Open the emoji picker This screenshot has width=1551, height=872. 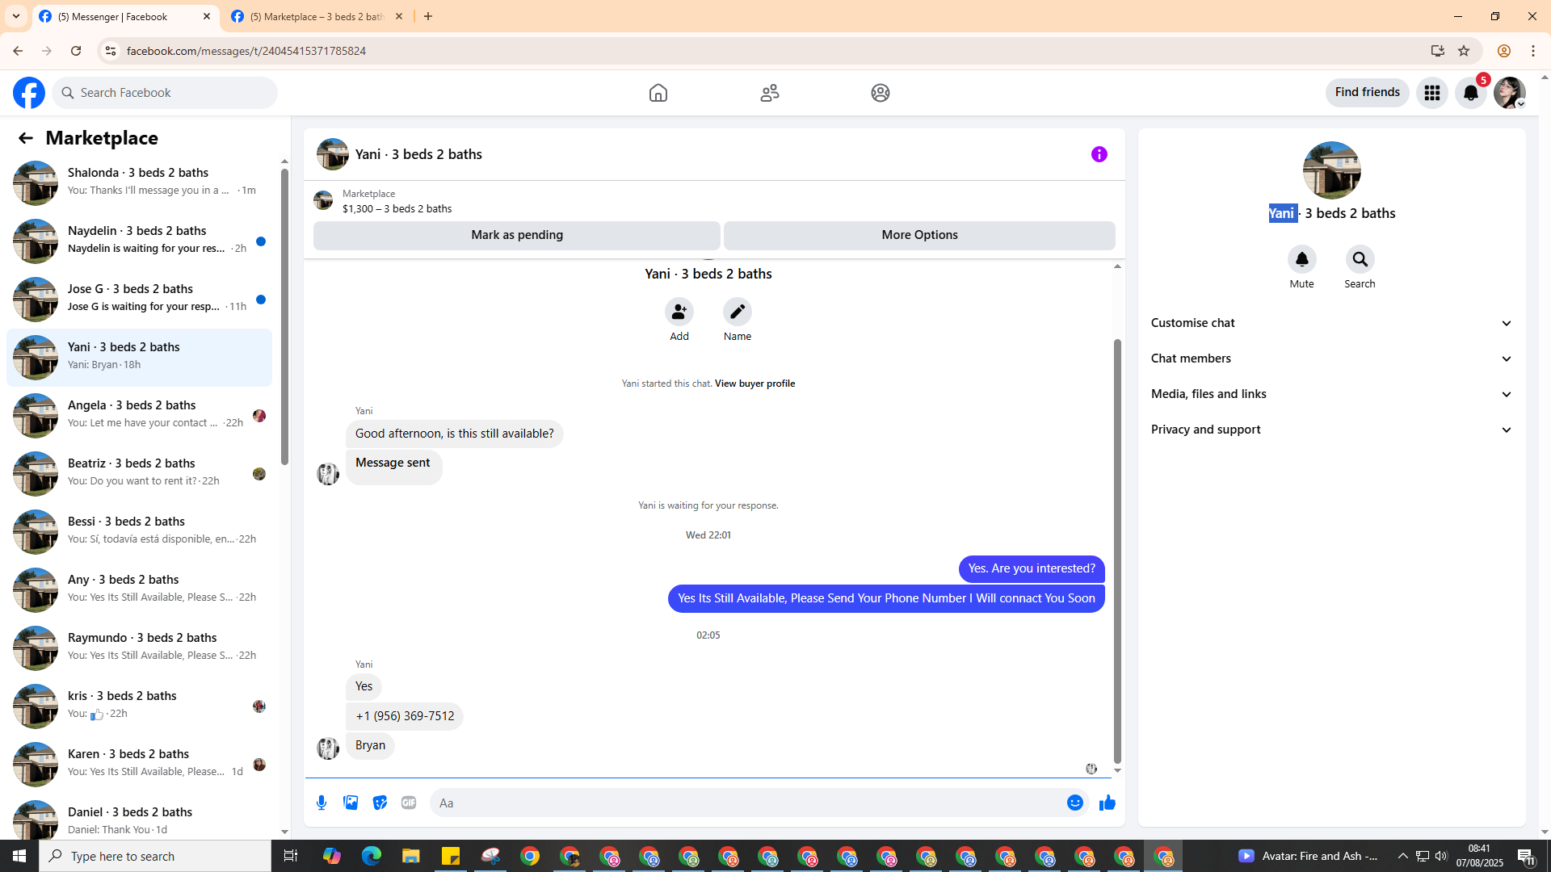pyautogui.click(x=1075, y=803)
